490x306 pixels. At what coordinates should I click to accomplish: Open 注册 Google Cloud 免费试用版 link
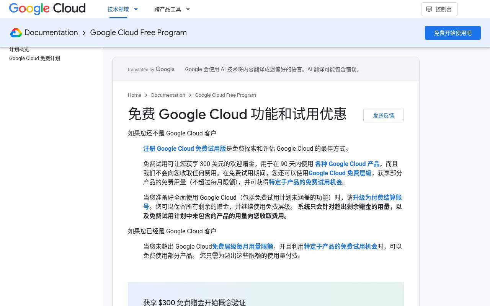185,148
